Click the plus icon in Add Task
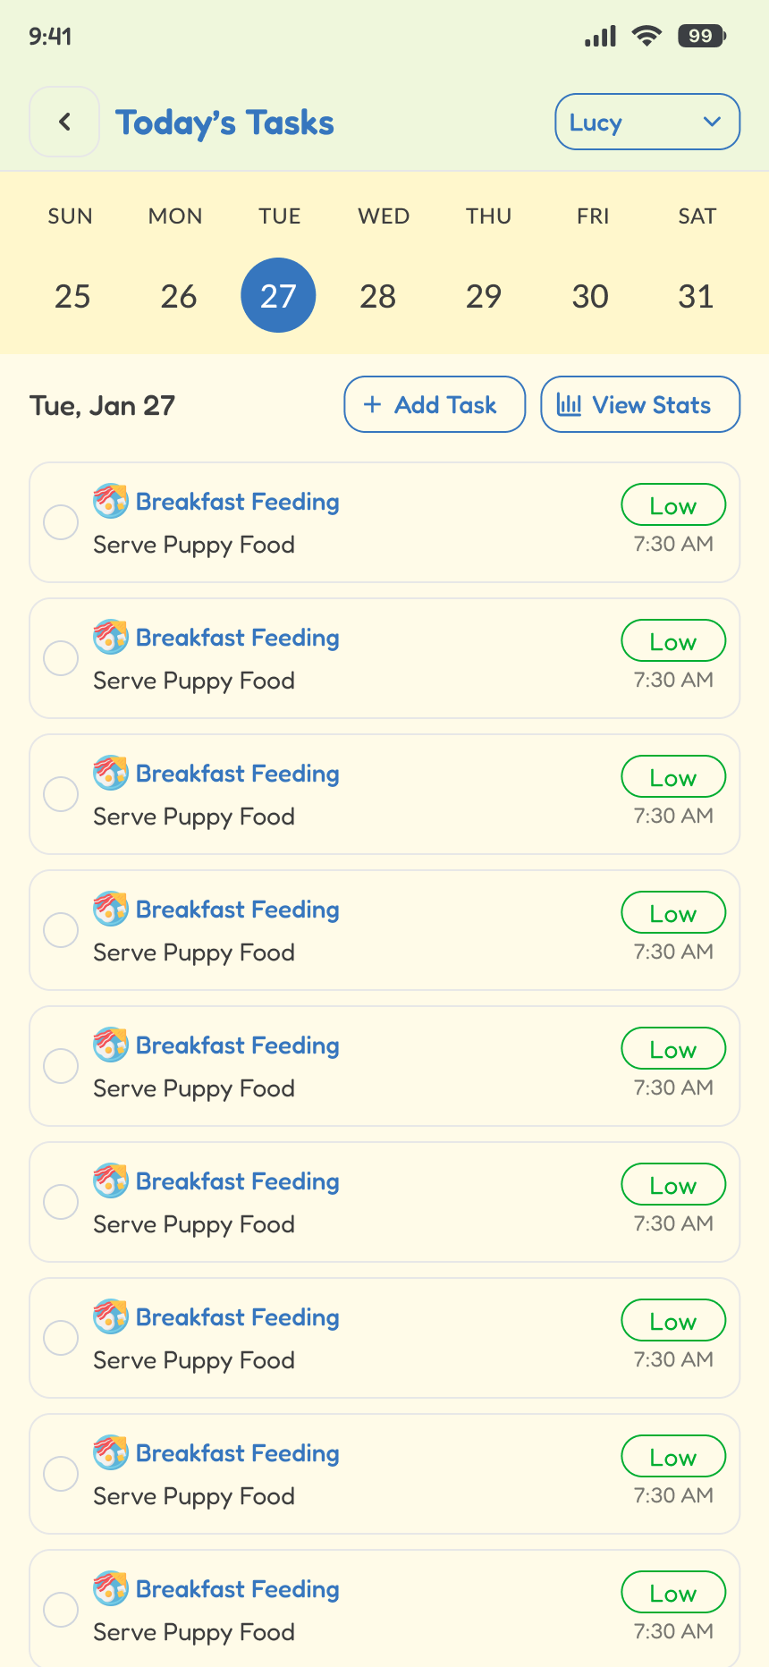This screenshot has height=1667, width=769. [x=373, y=404]
